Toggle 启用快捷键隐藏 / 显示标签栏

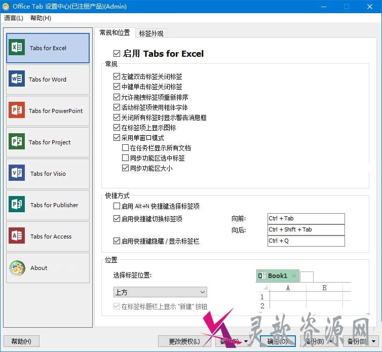(117, 241)
